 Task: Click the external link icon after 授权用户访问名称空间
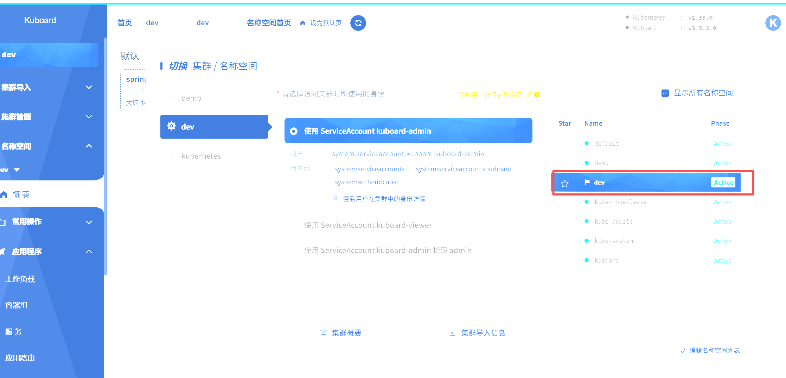[x=528, y=94]
